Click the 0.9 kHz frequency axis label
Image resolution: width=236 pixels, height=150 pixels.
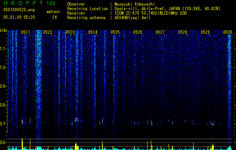click(x=3, y=86)
